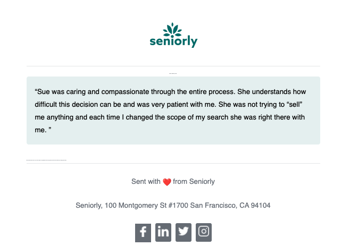Click the divider line below the logo
The image size is (350, 246).
173,66
